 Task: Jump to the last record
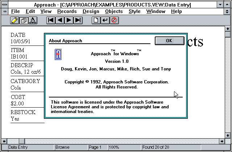[x=78, y=20]
